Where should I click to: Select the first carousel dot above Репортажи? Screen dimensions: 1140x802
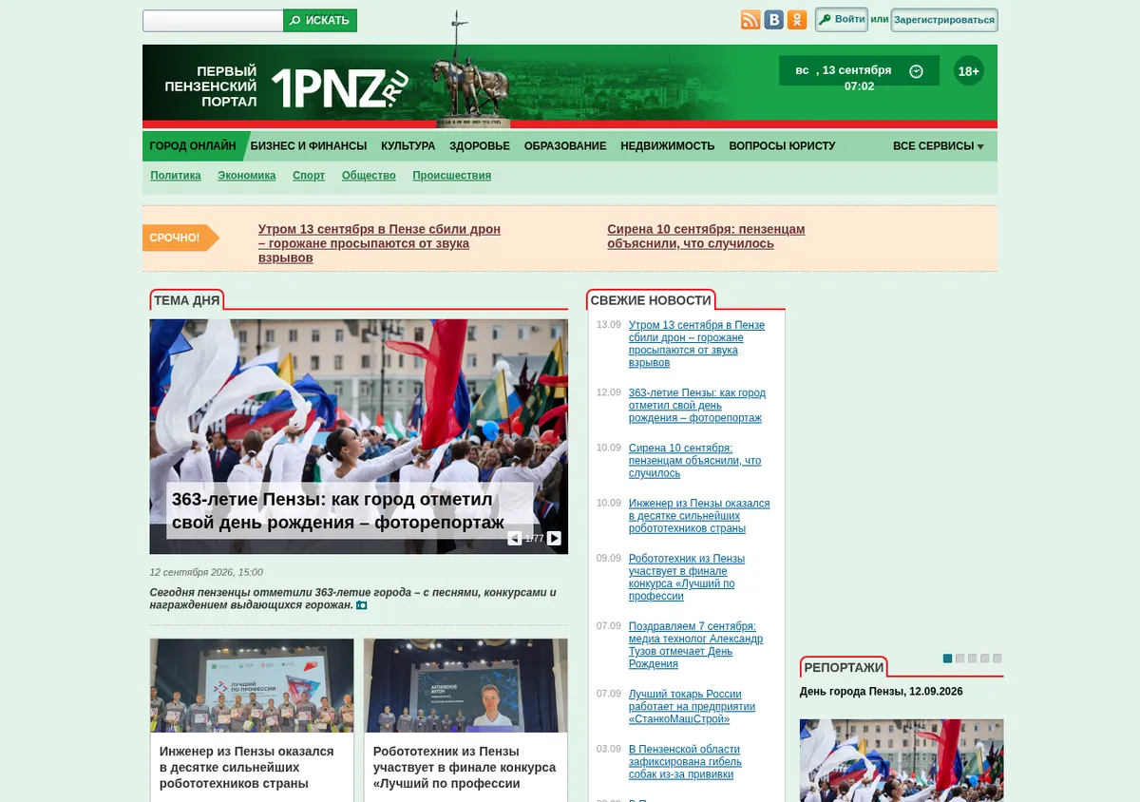(x=947, y=659)
